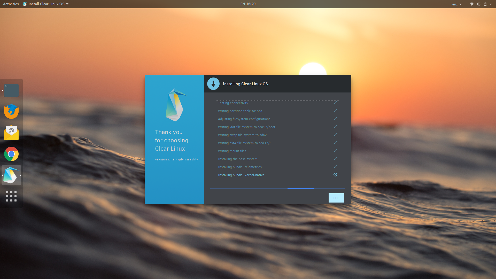Viewport: 496px width, 279px height.
Task: Select the 'Testing connectivity' step
Action: coord(233,103)
